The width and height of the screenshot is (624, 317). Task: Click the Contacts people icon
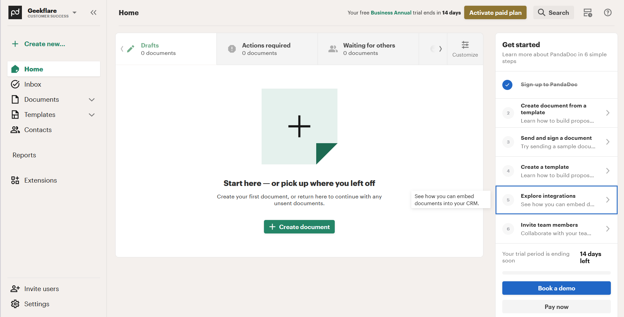tap(15, 130)
